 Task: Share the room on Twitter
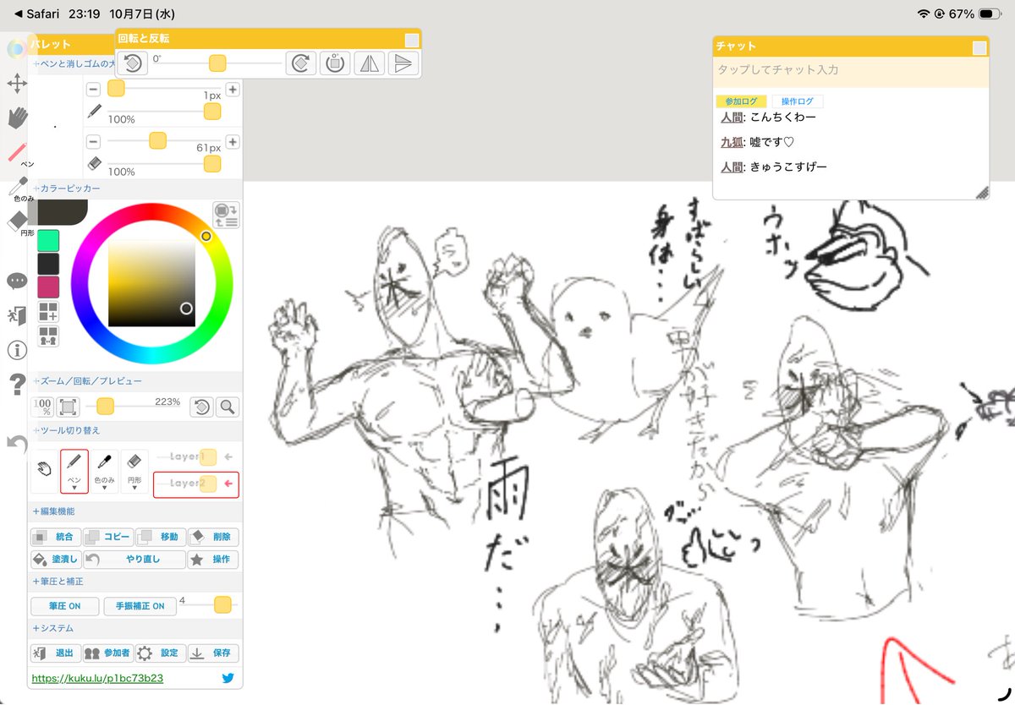tap(228, 678)
